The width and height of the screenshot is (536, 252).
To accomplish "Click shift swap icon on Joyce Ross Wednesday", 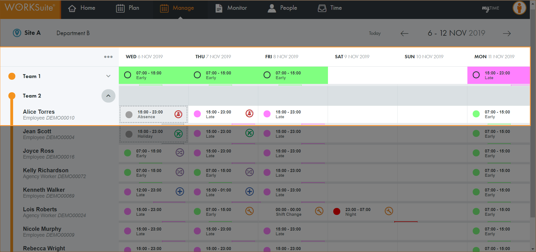I will click(x=180, y=152).
